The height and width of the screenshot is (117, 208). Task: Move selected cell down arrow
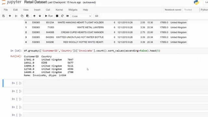tap(40, 16)
